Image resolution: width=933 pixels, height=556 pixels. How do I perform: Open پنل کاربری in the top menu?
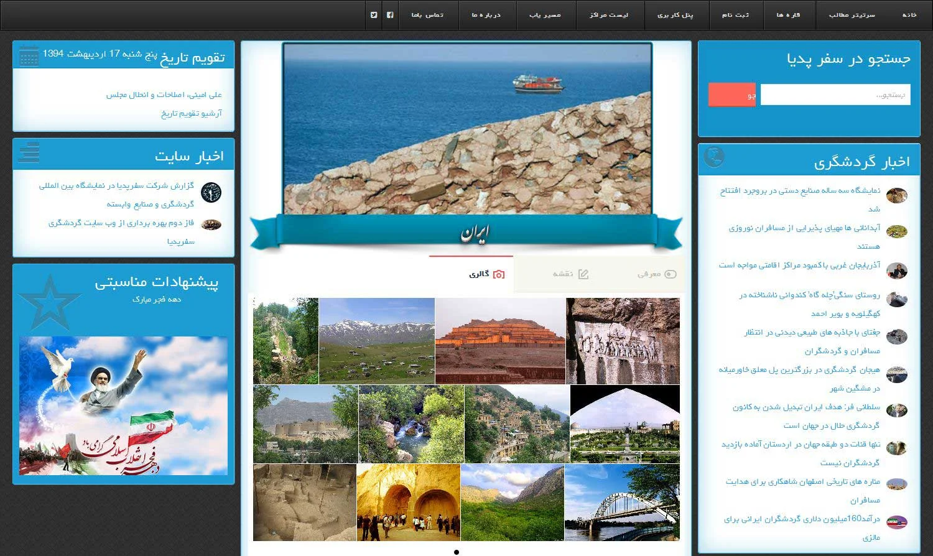tap(675, 15)
